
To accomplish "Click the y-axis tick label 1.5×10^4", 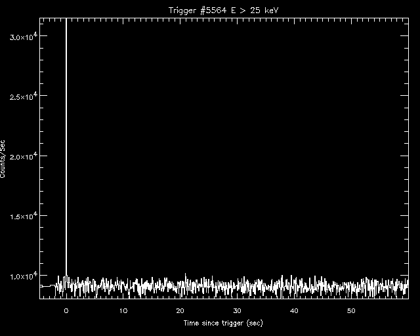I will coord(25,216).
